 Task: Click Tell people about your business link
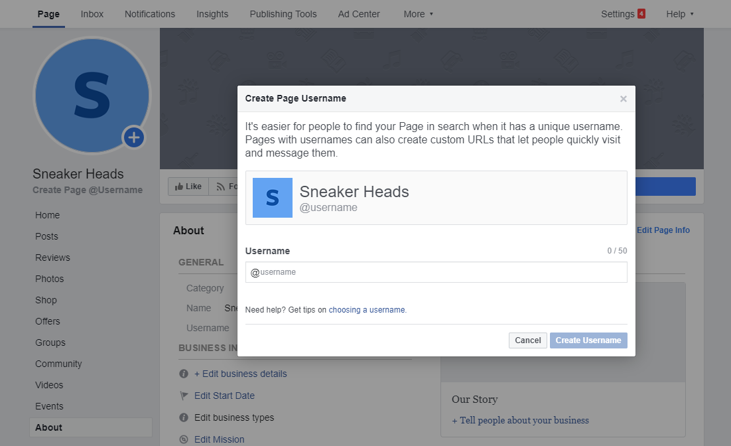click(x=520, y=420)
